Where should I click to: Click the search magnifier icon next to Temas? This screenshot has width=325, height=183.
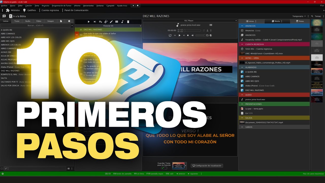pos(312,16)
